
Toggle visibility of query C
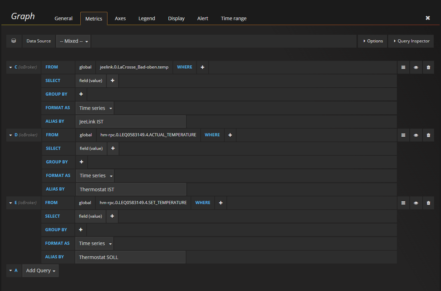(416, 67)
